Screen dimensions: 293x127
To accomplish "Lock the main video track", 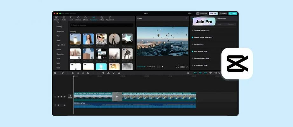I will click(58, 97).
